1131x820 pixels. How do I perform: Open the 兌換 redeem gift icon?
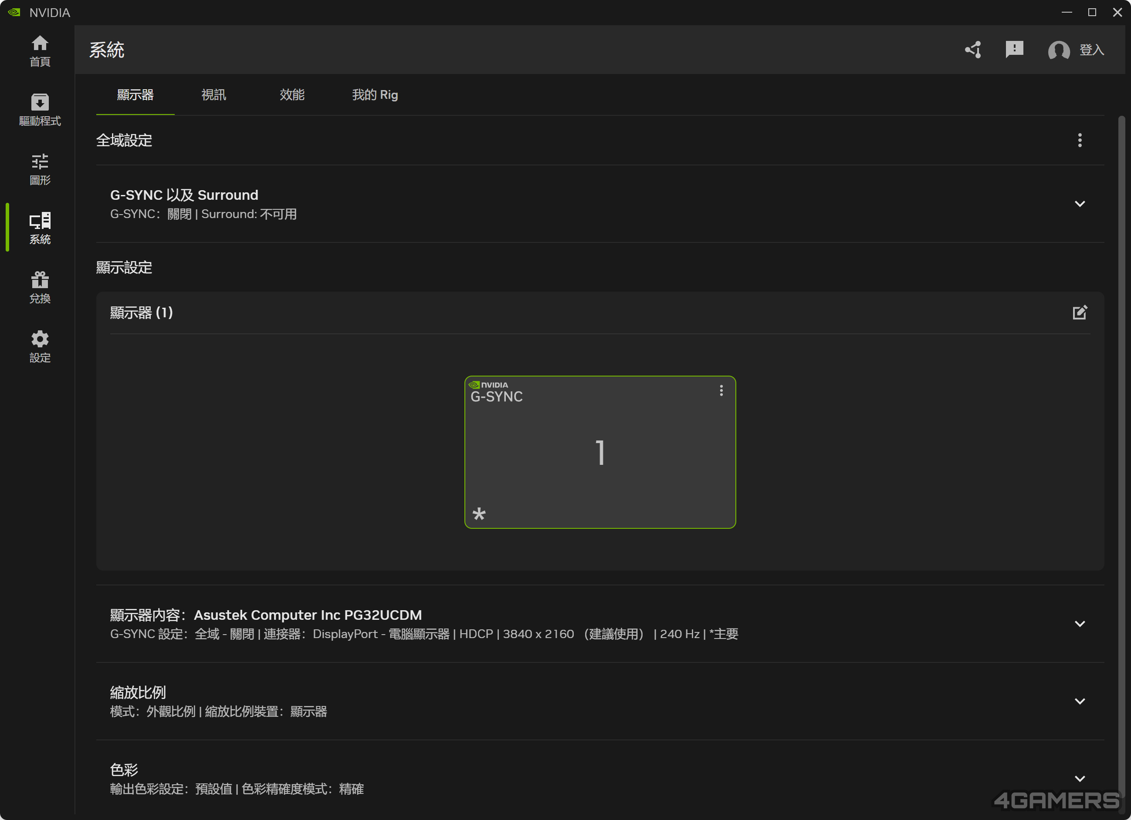[x=40, y=287]
